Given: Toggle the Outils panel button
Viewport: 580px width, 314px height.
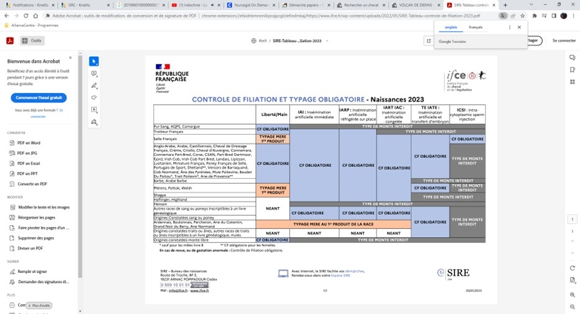Looking at the screenshot, I should 32,40.
